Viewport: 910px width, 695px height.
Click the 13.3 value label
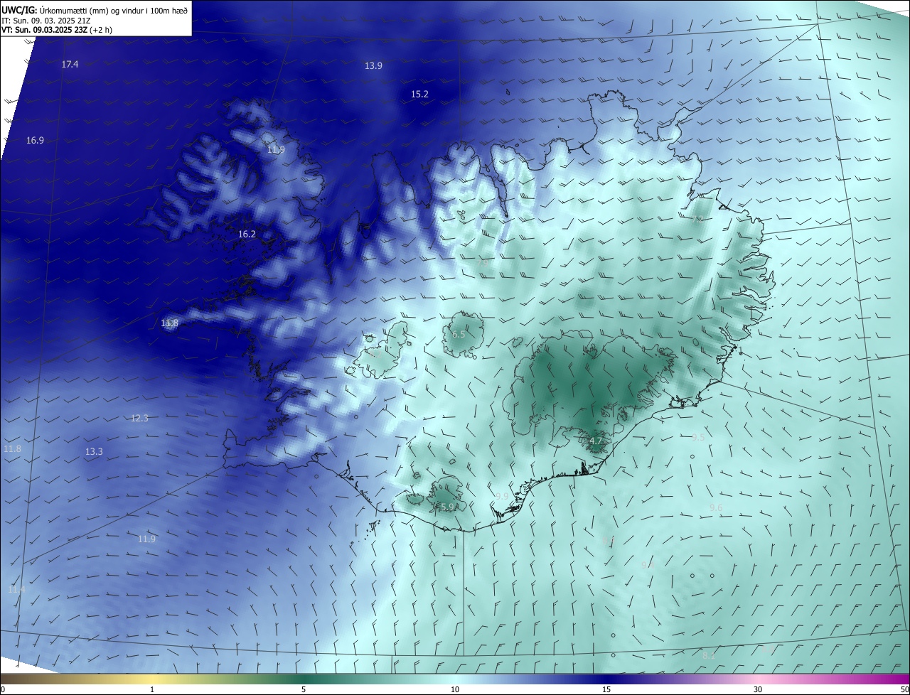(x=94, y=452)
